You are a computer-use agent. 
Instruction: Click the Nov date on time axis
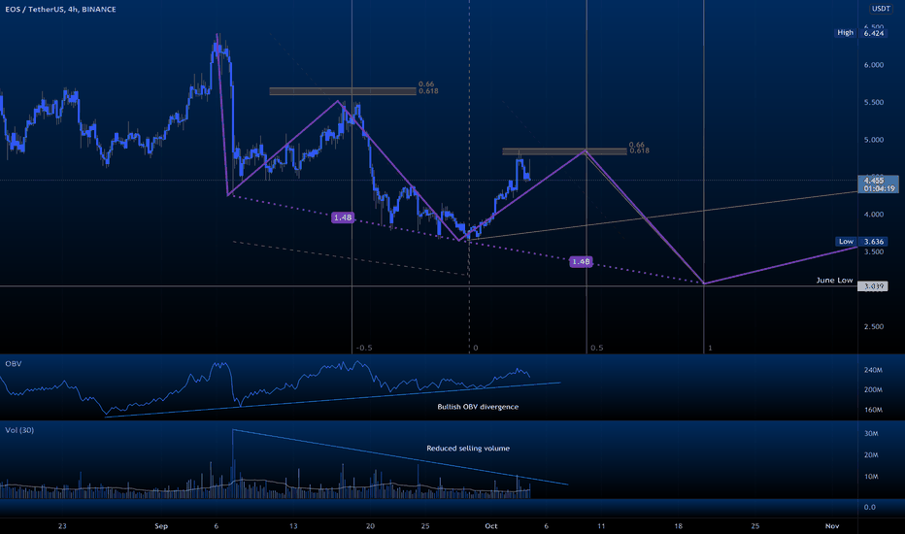(832, 526)
